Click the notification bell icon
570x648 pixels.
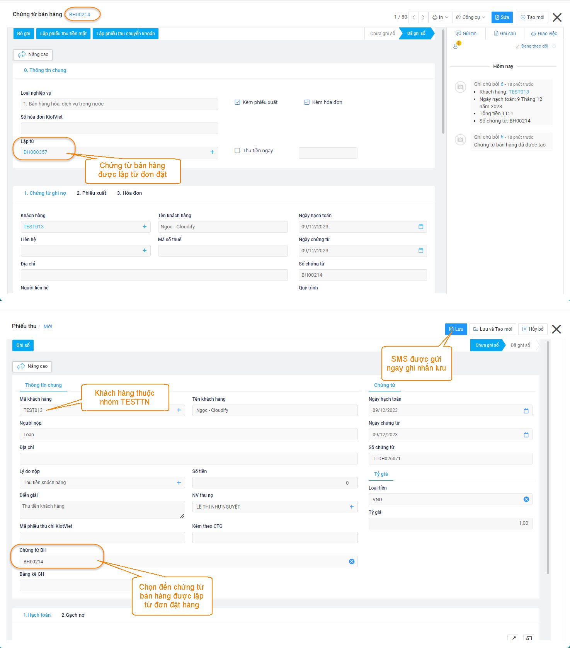pyautogui.click(x=554, y=46)
